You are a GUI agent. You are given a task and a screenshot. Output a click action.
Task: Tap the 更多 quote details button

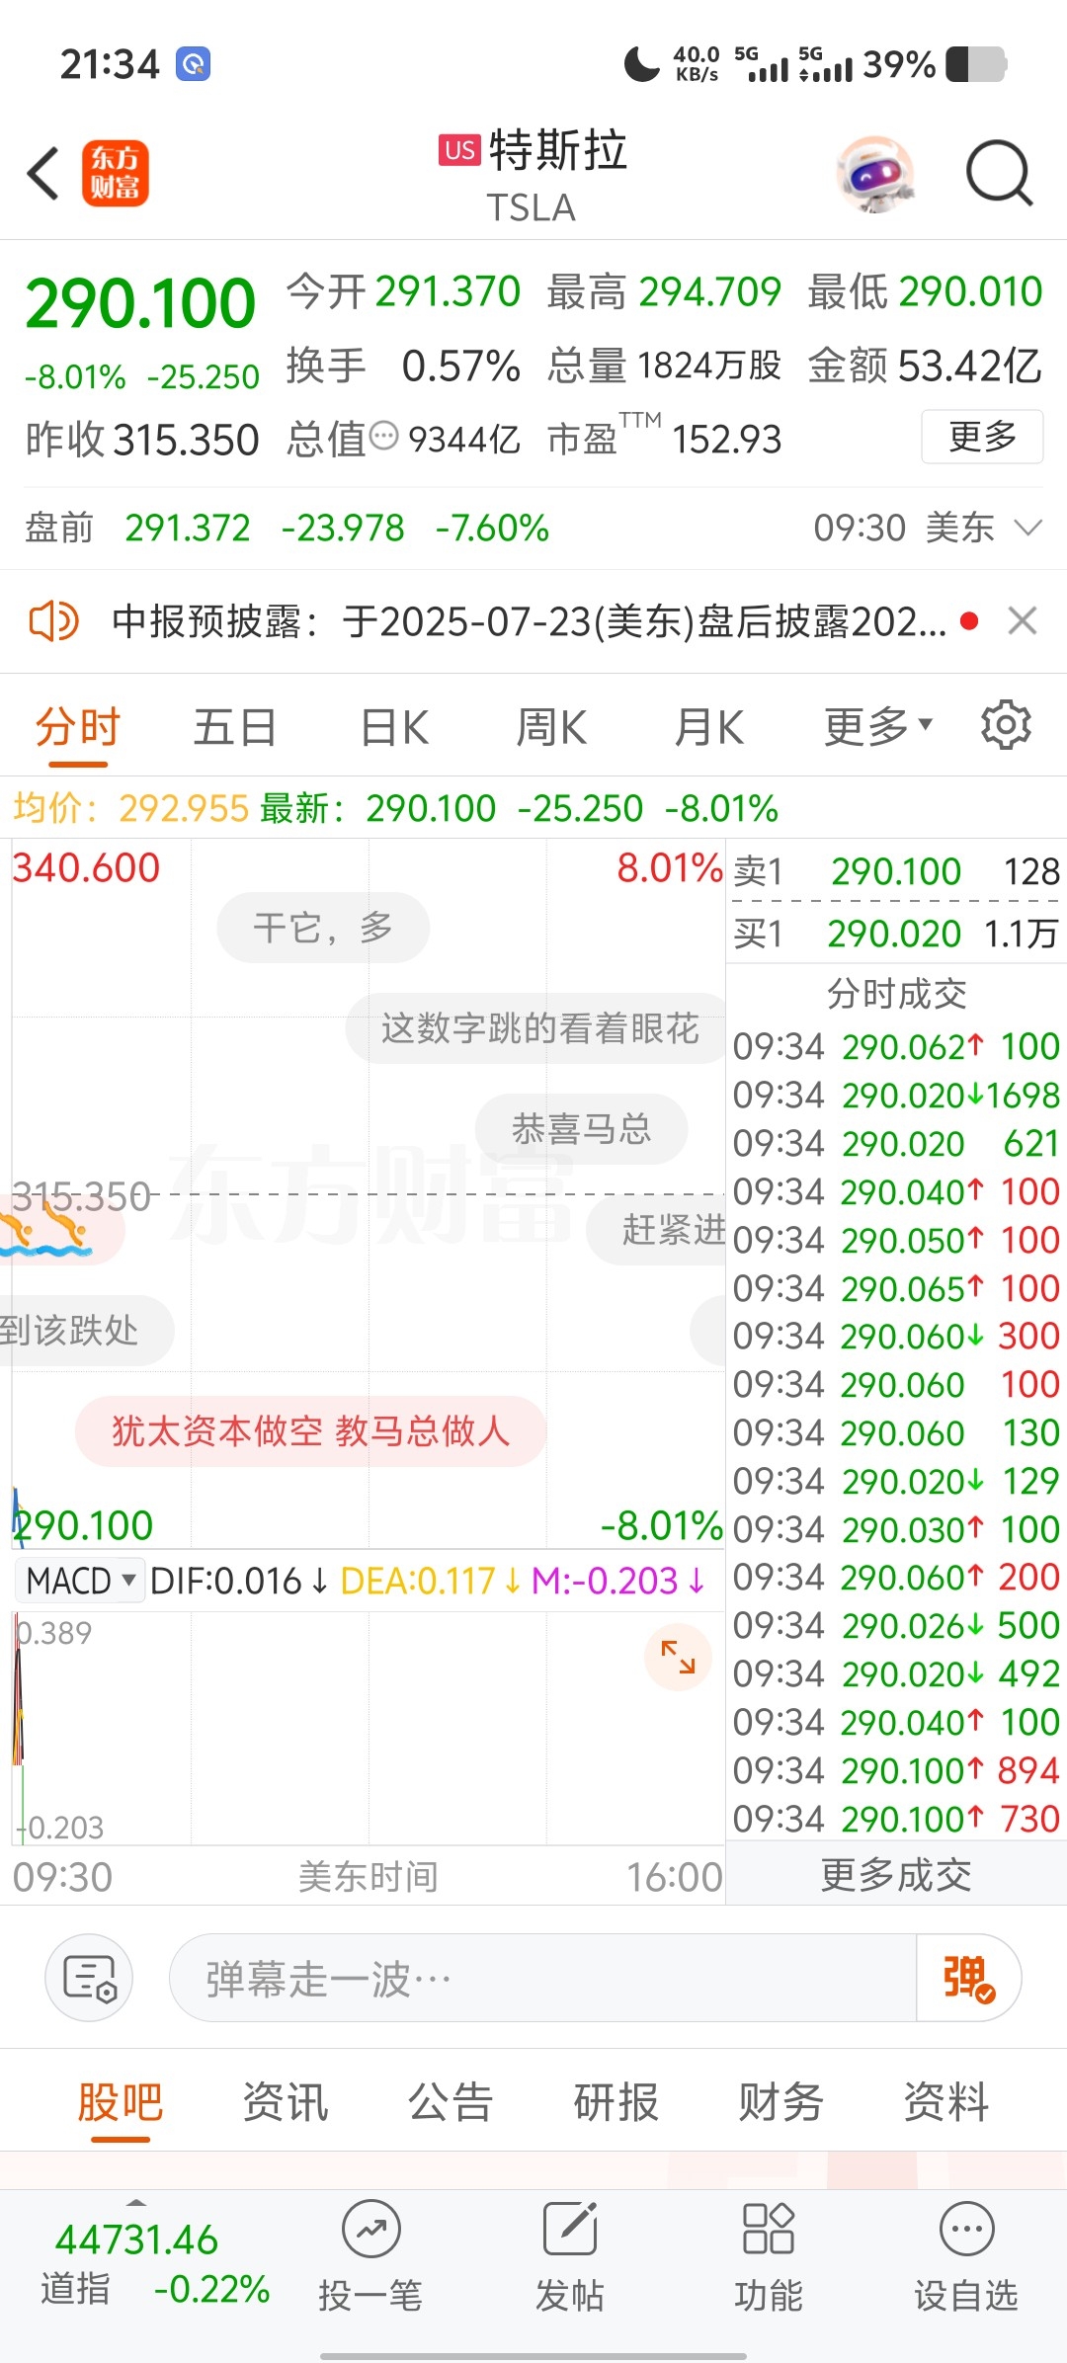tap(982, 436)
